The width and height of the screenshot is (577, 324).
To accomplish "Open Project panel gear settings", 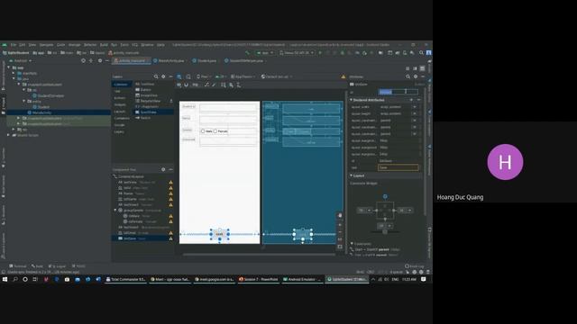I will pyautogui.click(x=100, y=60).
